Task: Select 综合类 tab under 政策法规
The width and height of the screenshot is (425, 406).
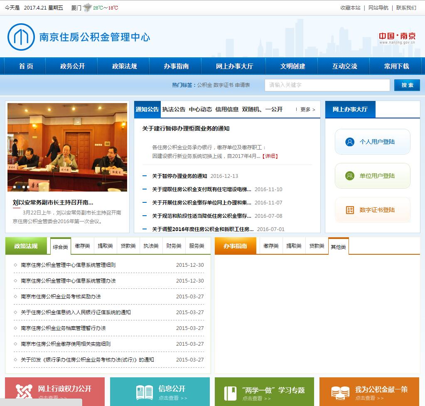Action: pos(60,246)
